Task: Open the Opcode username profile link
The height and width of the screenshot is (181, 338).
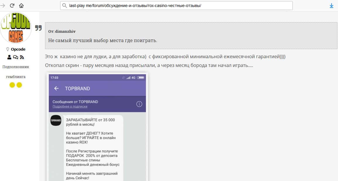Action: [x=18, y=49]
